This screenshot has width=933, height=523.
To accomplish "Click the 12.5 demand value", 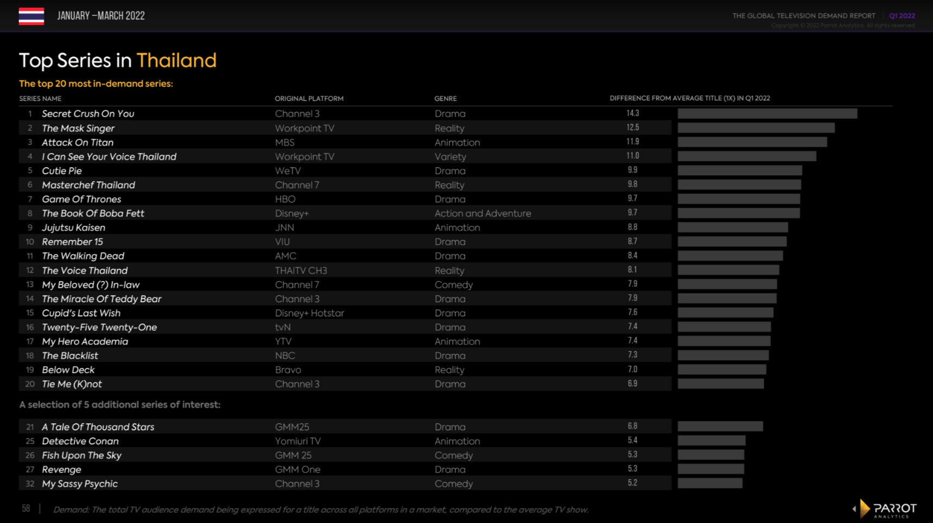I will pos(632,127).
